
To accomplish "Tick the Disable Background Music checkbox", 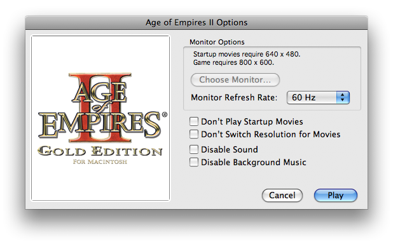I will pyautogui.click(x=194, y=162).
